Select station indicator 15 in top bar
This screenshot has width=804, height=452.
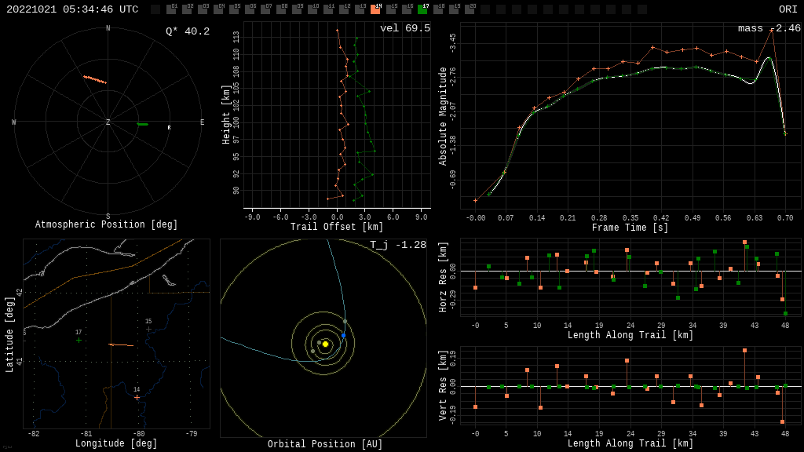(x=391, y=9)
